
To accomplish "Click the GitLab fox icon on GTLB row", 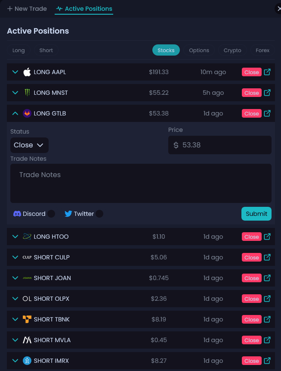I will coord(27,113).
